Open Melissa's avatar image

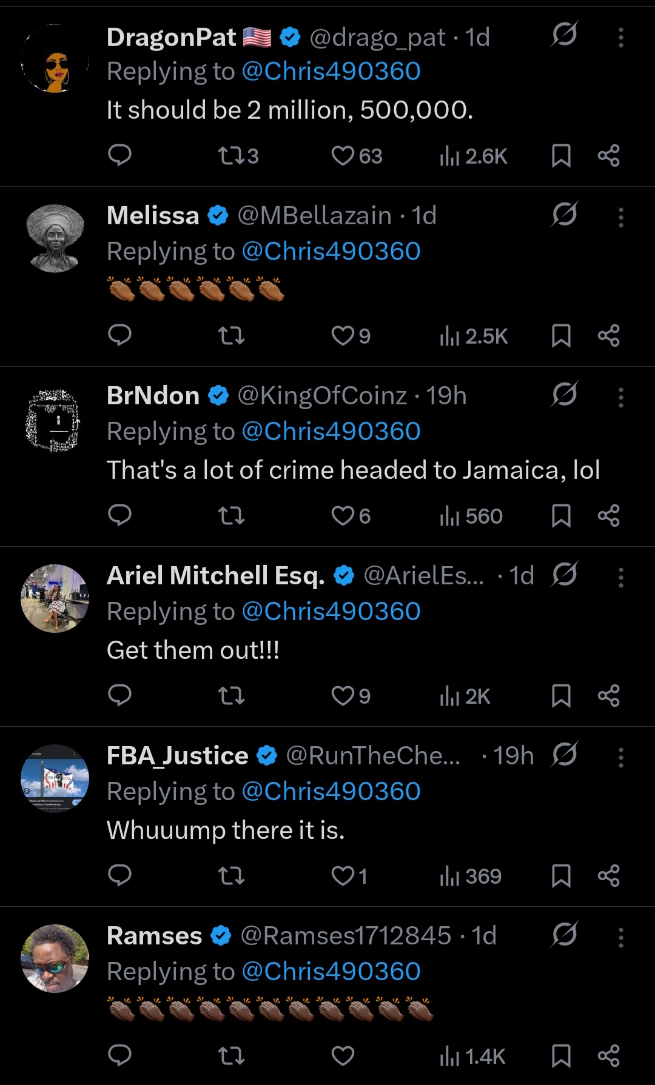click(x=55, y=238)
